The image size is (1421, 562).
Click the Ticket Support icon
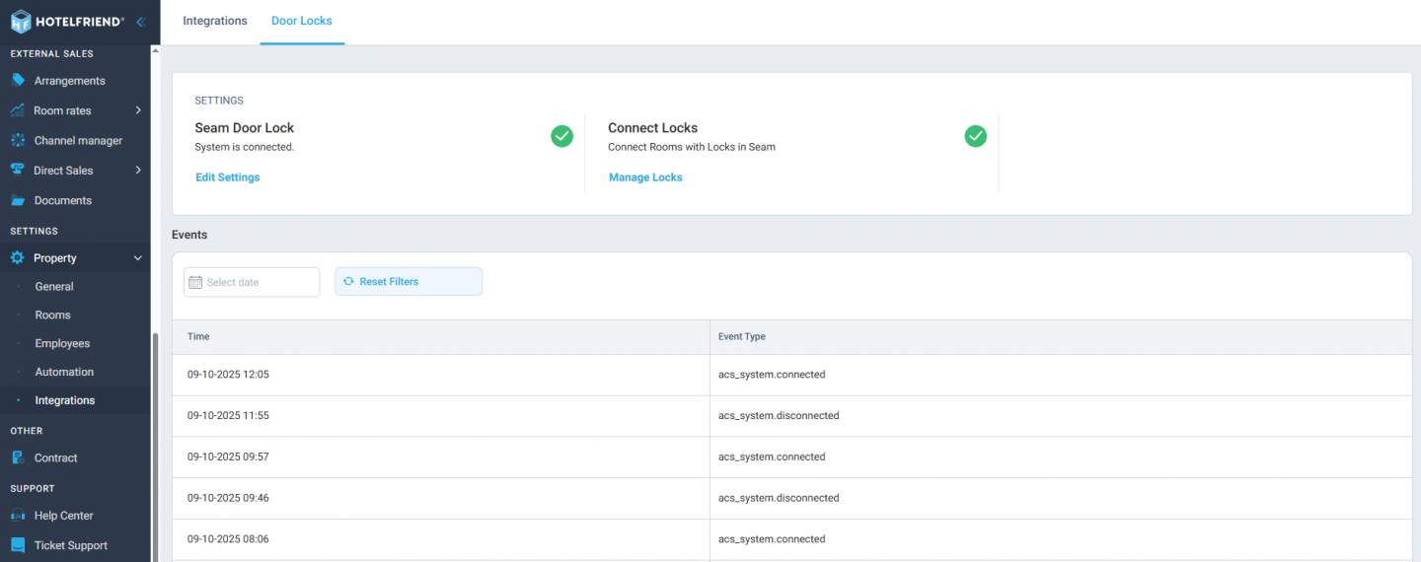click(18, 545)
